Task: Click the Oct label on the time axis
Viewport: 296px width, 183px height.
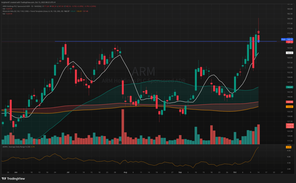Action: click(235, 172)
